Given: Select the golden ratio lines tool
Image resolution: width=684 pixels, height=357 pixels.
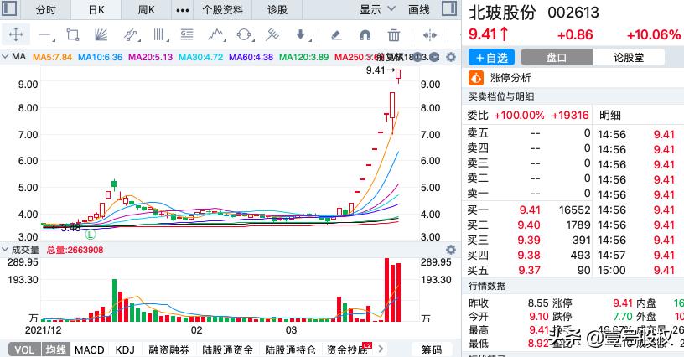Looking at the screenshot, I should coord(187,35).
